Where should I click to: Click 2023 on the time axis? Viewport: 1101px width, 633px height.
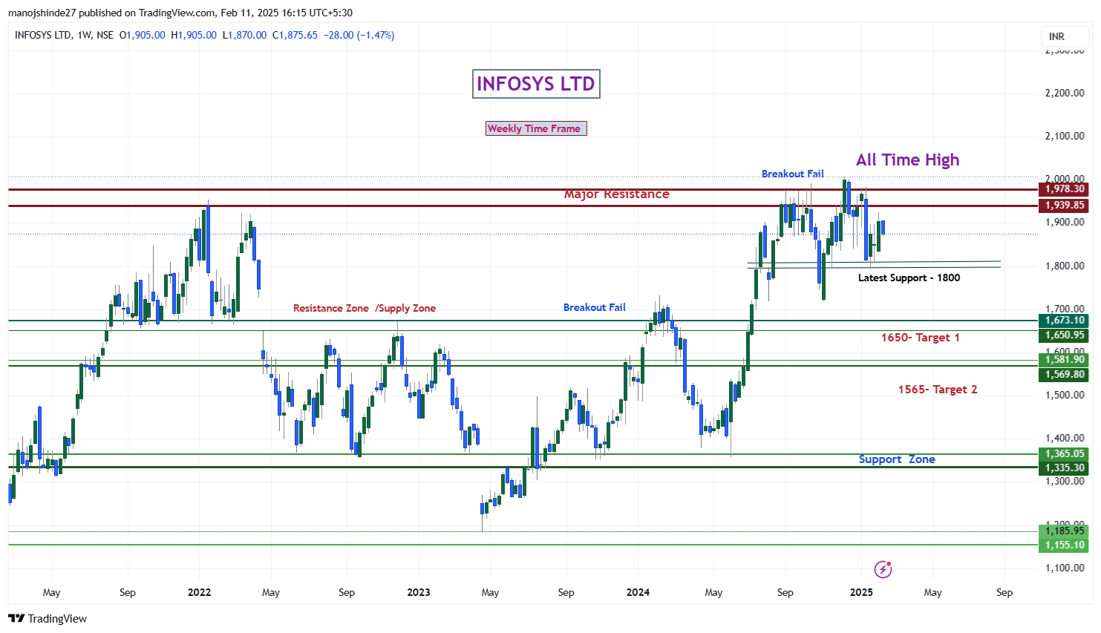tap(419, 592)
